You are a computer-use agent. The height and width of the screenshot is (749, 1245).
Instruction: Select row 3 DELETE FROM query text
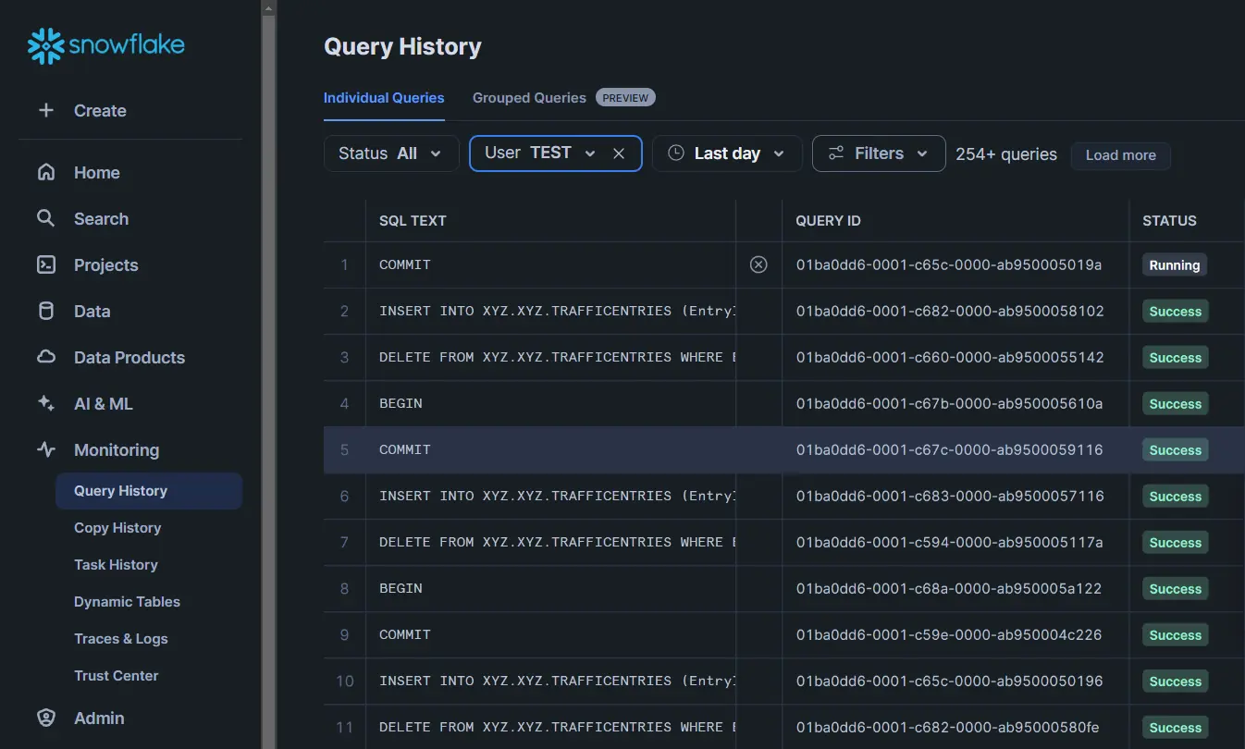click(558, 357)
